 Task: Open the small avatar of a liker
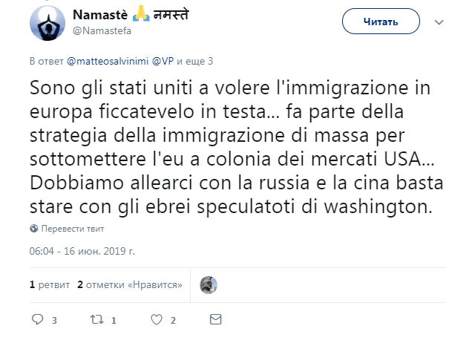point(209,284)
